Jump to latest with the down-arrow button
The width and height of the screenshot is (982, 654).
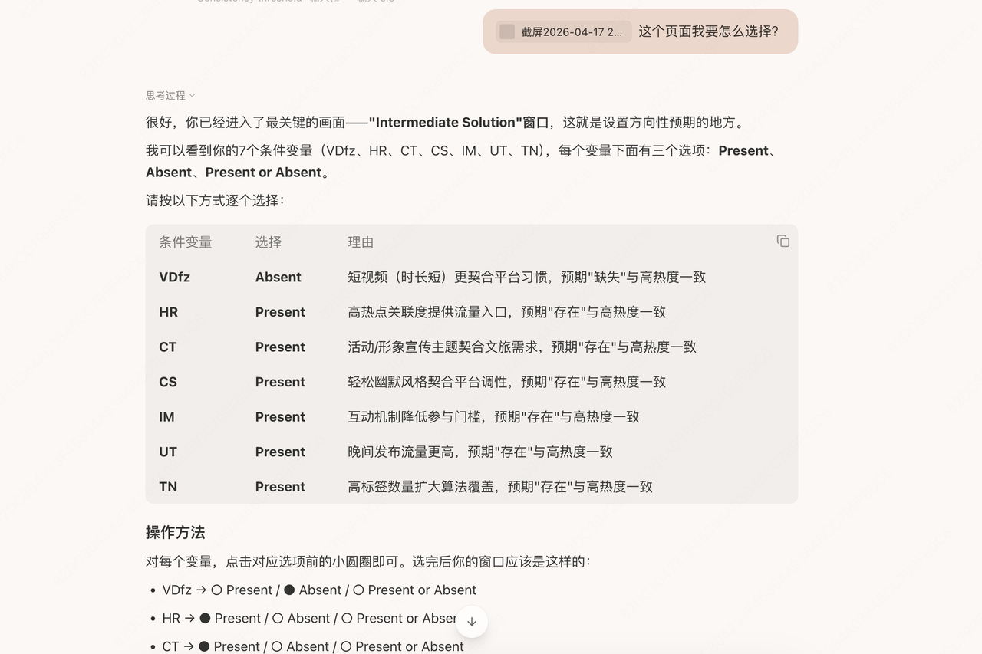472,622
